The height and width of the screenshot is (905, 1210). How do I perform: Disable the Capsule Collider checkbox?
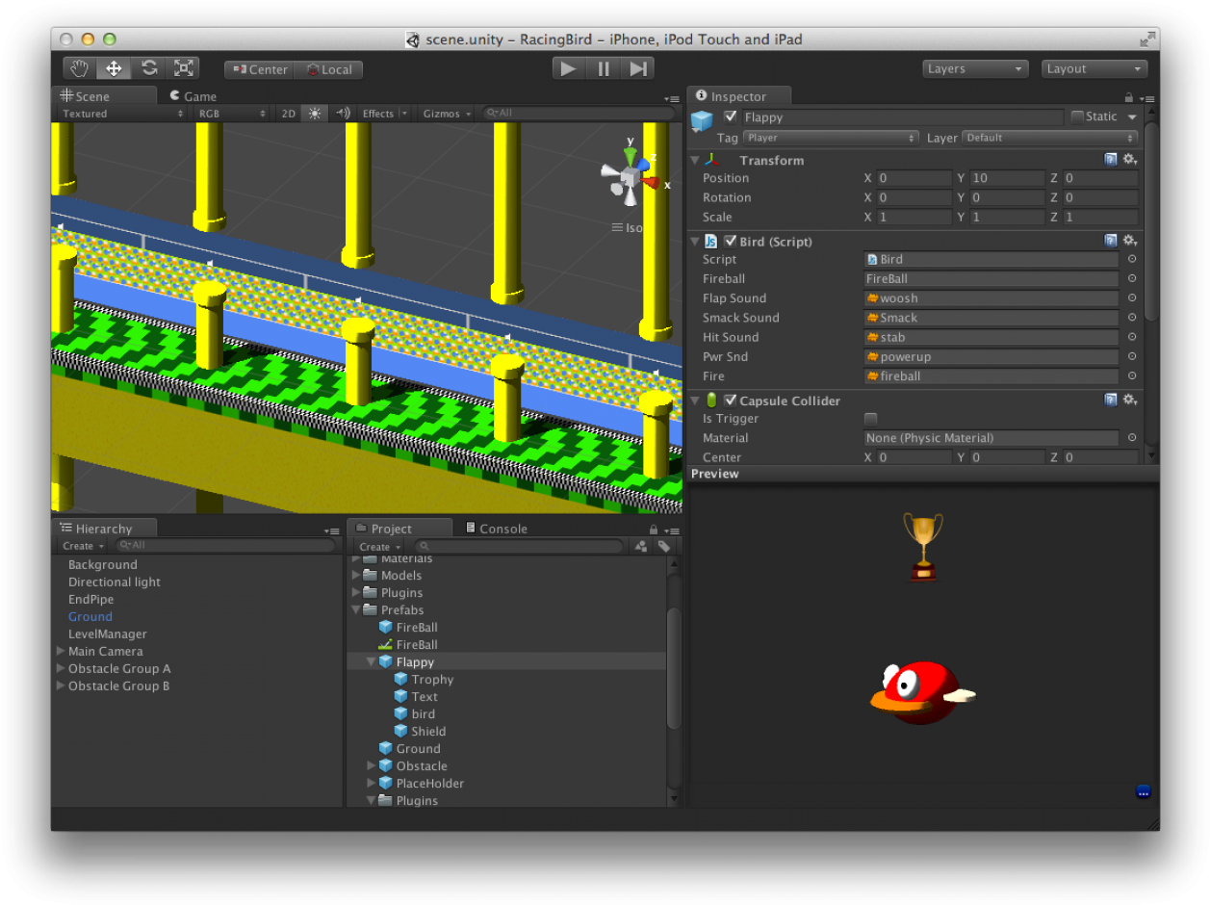tap(731, 401)
